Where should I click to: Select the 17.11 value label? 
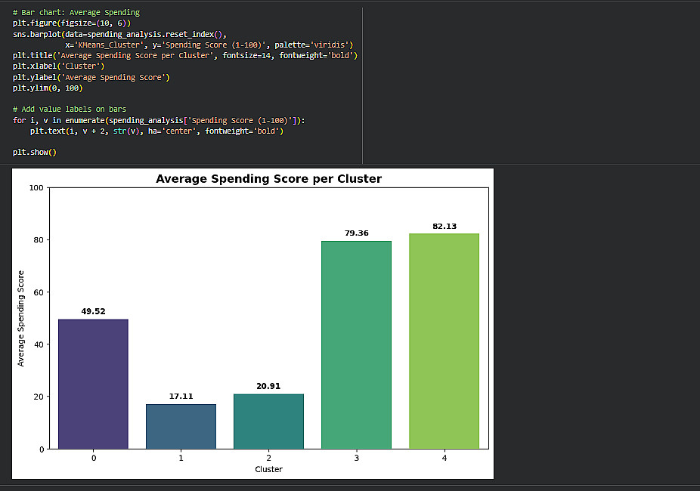pos(181,396)
